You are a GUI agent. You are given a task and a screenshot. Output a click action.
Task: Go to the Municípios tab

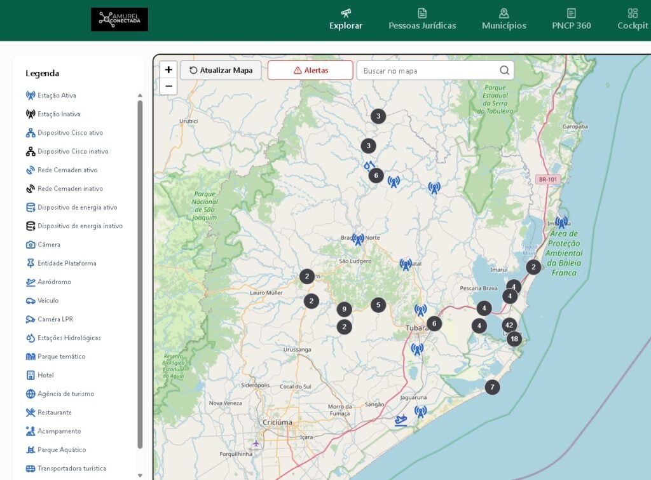(x=504, y=20)
